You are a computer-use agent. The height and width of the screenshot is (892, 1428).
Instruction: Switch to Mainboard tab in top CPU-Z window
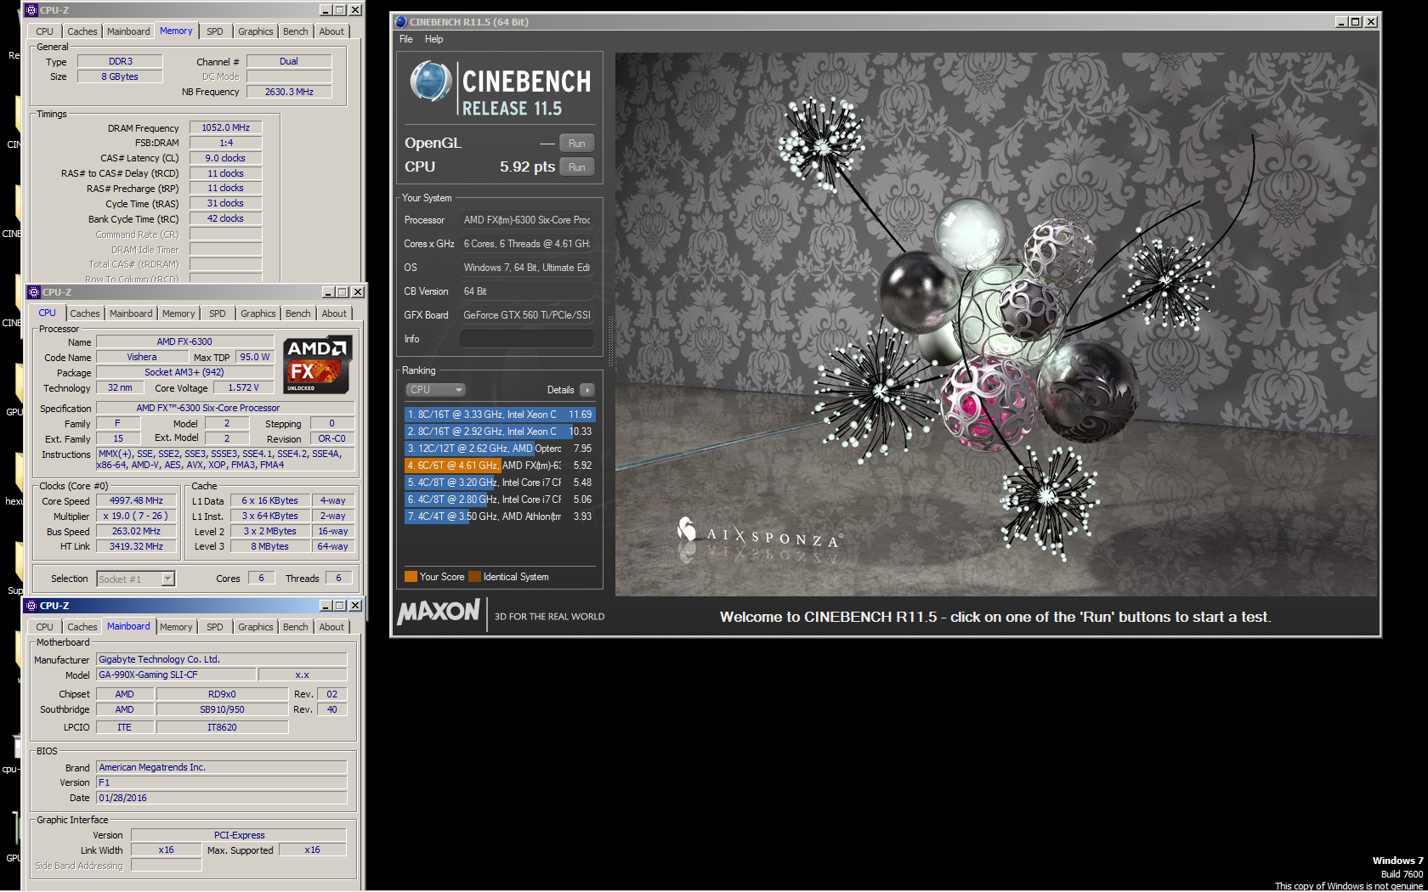[128, 31]
